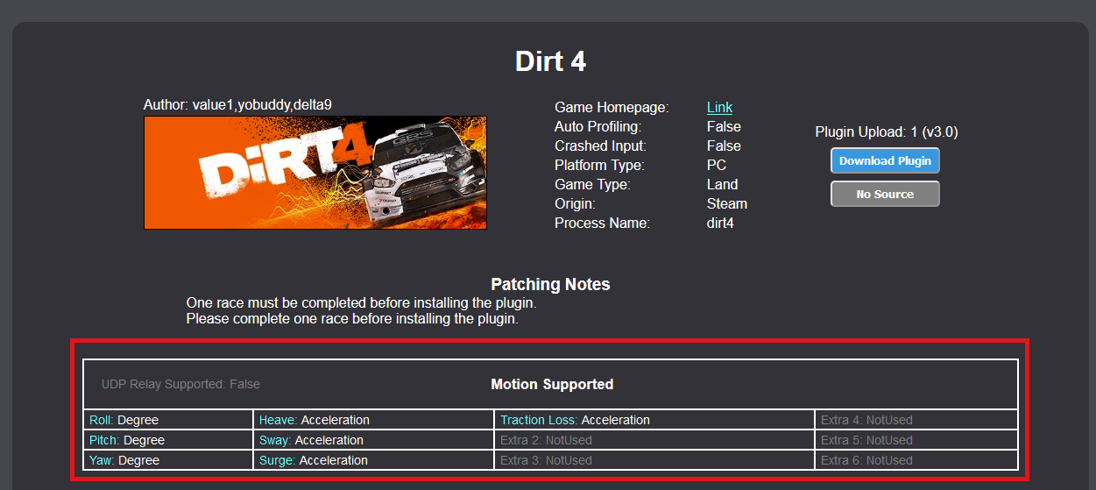Click the Origin value Steam
Viewport: 1096px width, 490px height.
[x=727, y=203]
